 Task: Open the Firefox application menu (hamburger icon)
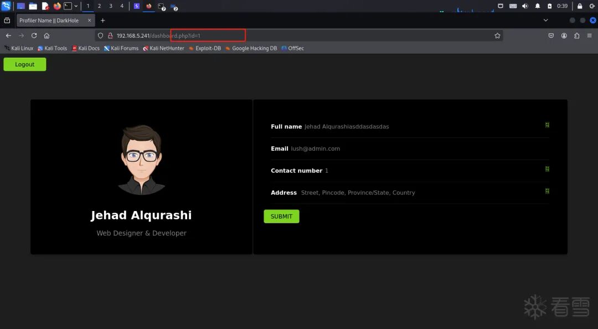coord(589,35)
